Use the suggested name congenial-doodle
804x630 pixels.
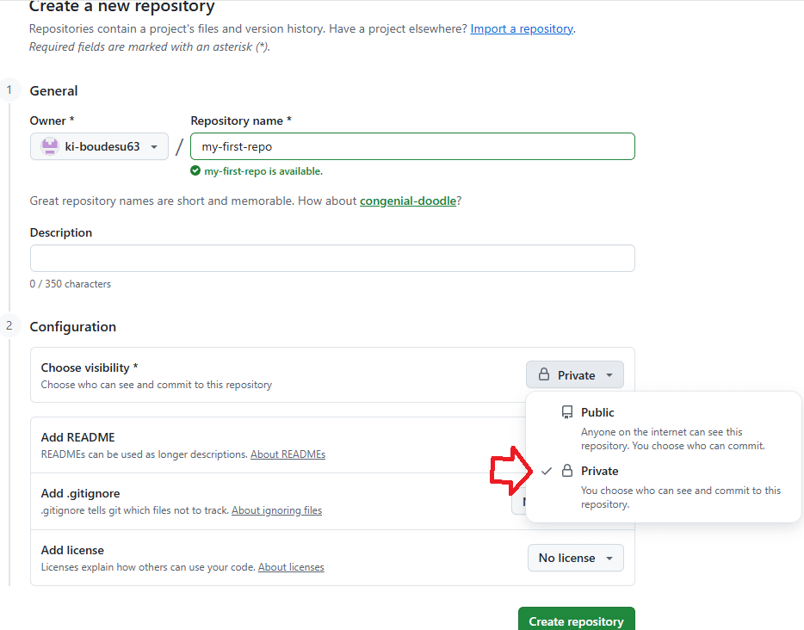click(x=407, y=201)
